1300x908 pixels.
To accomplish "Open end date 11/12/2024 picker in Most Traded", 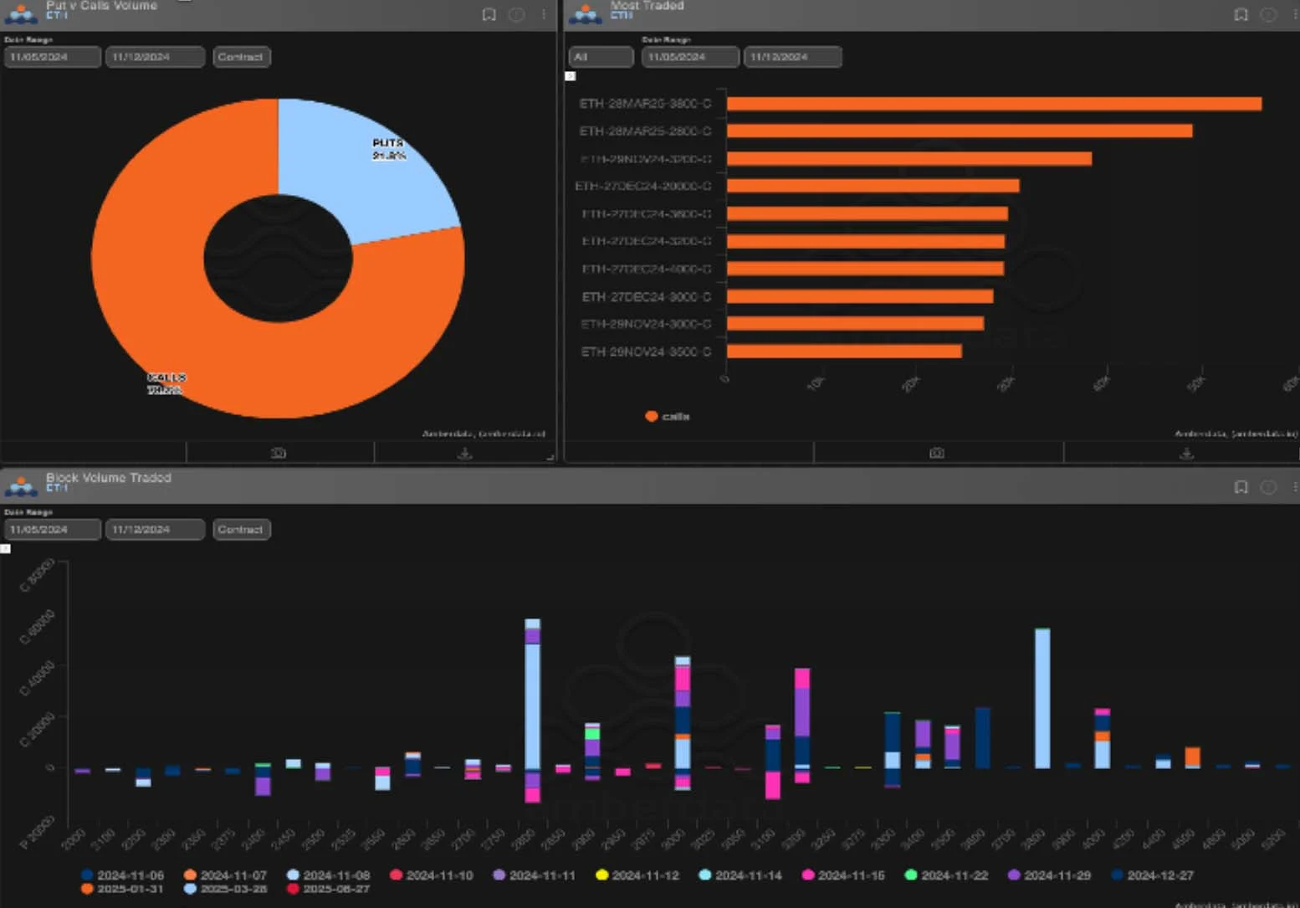I will point(792,57).
